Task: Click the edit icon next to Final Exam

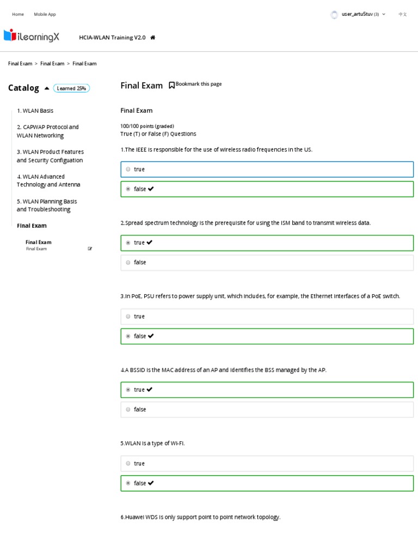Action: pos(90,249)
